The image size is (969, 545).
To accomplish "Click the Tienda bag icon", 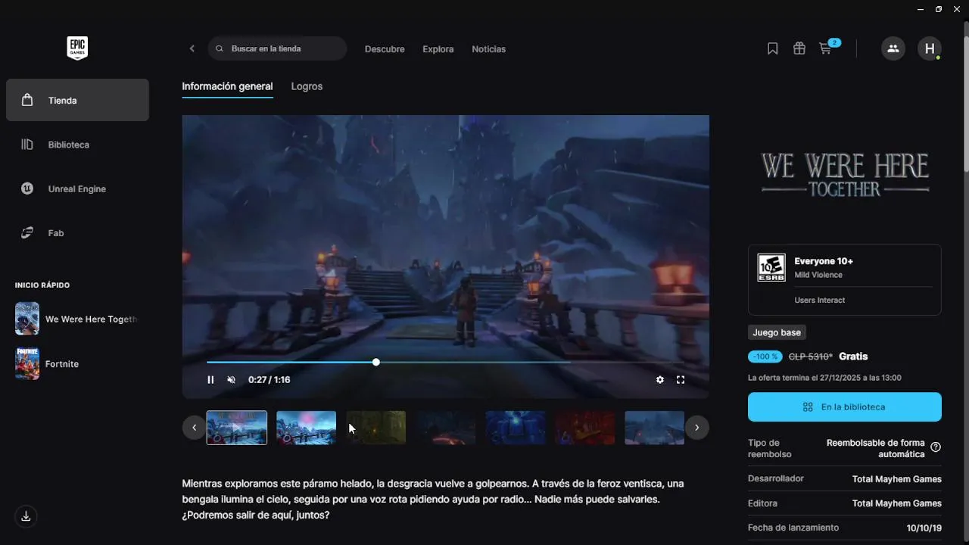I will pos(27,100).
